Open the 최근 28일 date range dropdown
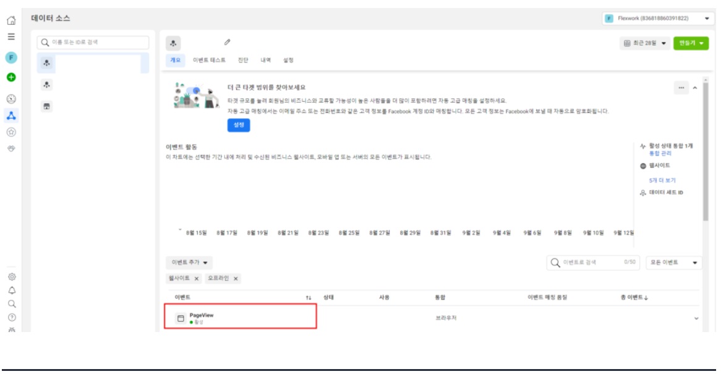This screenshot has height=374, width=721. [645, 43]
